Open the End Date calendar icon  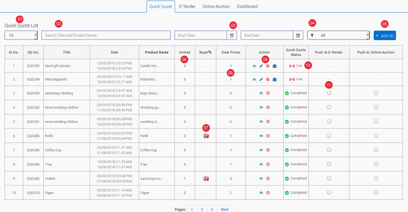pos(298,35)
